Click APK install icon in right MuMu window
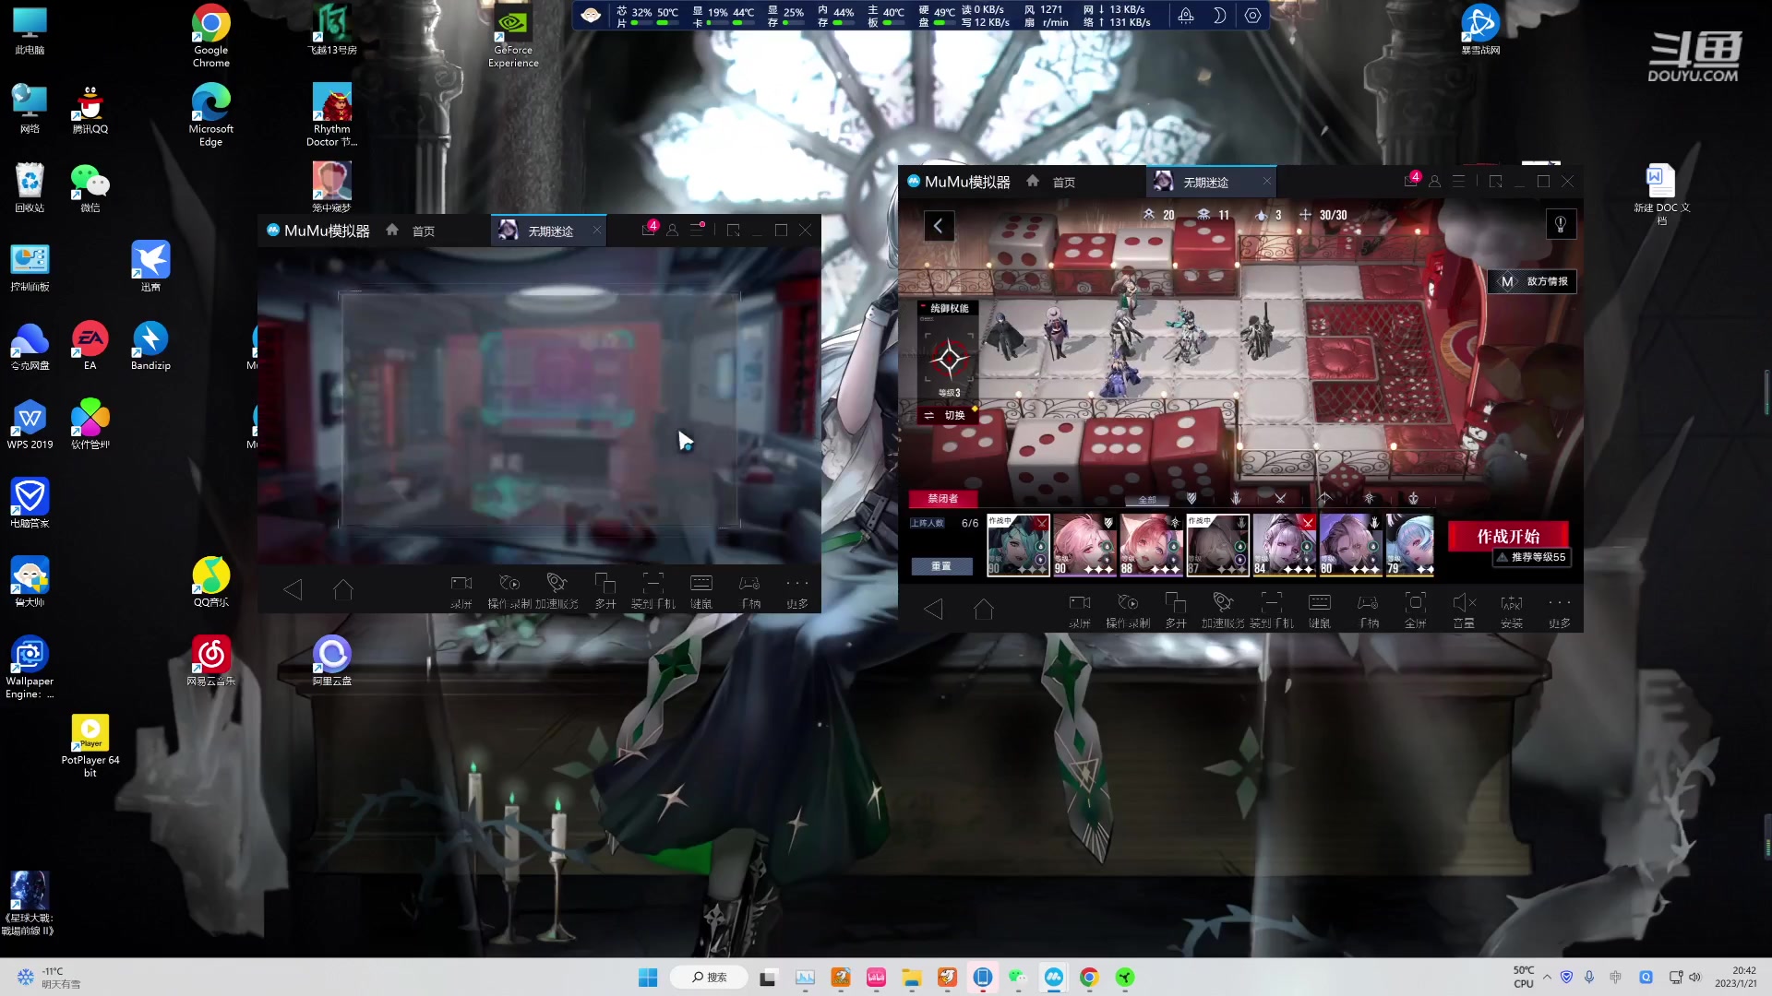The image size is (1772, 996). coord(1512,611)
